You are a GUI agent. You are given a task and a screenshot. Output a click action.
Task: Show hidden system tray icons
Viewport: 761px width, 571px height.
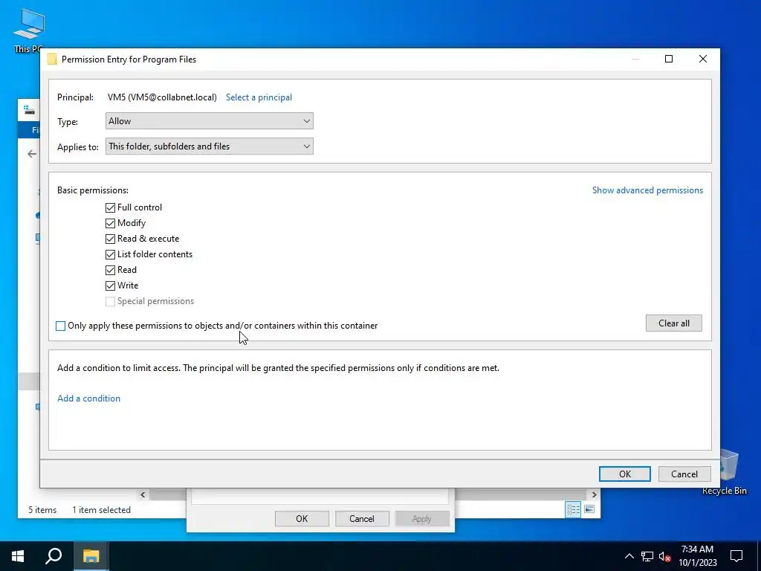tap(629, 556)
